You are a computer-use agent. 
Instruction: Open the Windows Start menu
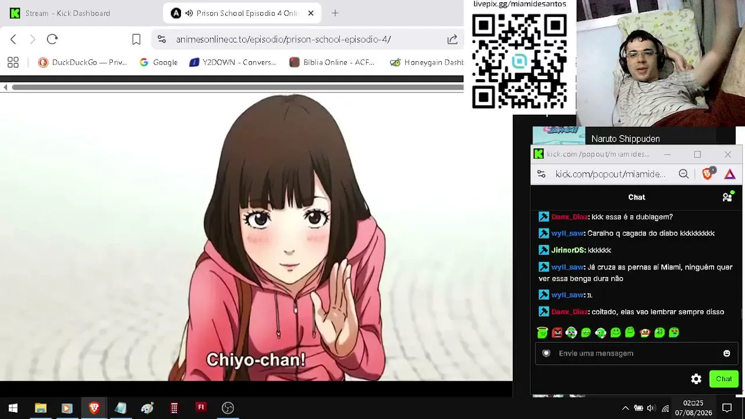point(13,408)
